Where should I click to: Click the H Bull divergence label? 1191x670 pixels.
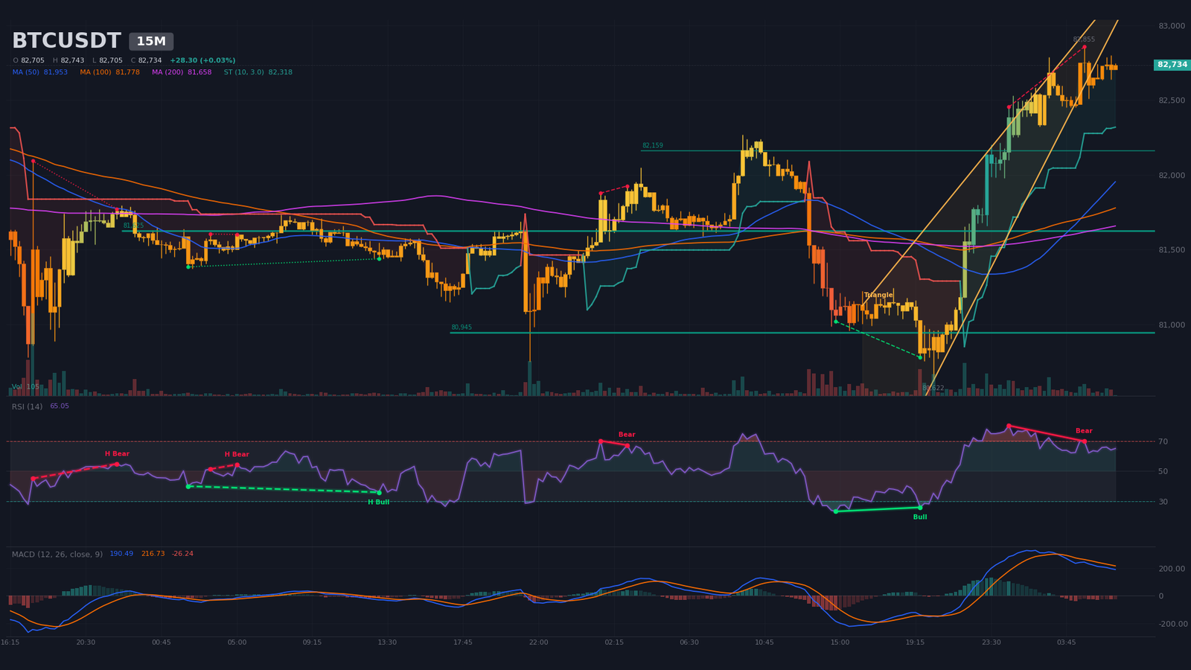coord(378,502)
